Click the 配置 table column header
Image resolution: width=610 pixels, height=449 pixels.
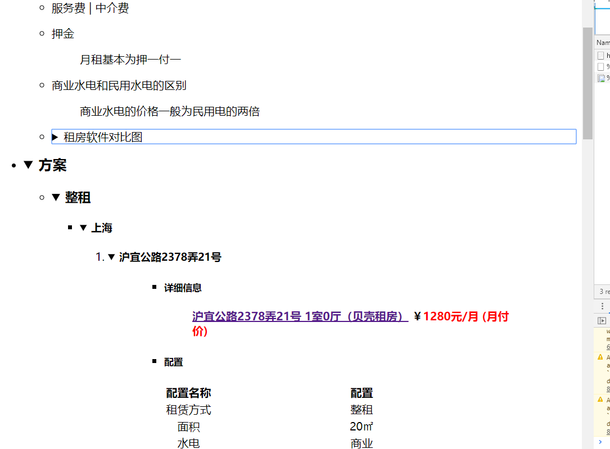point(362,393)
